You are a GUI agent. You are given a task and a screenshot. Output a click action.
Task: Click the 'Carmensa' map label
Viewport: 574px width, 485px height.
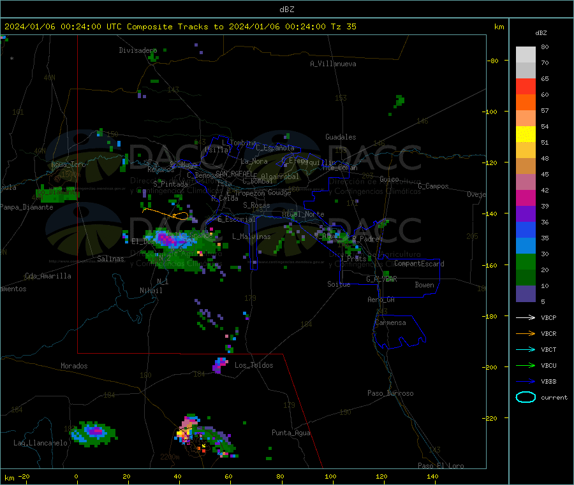coord(390,322)
